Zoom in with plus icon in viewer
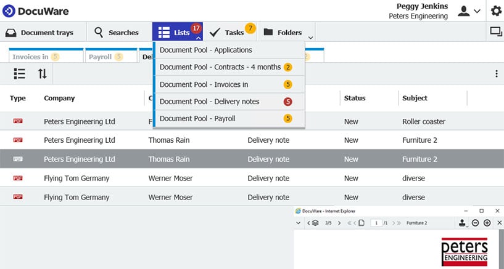 (487, 223)
